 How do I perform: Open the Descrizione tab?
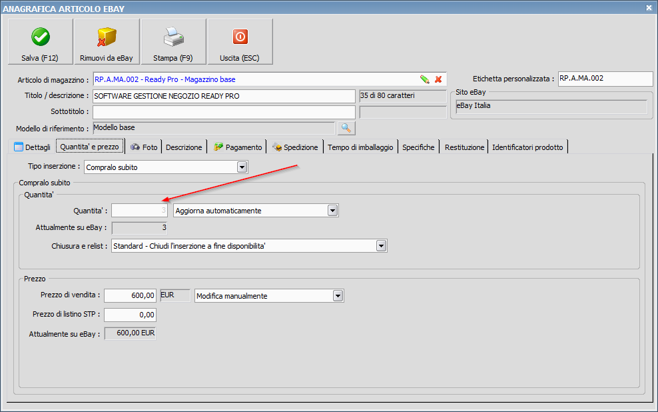(x=184, y=147)
